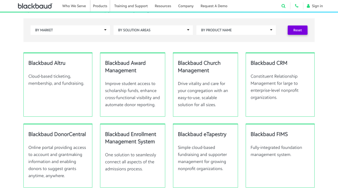Open the Blackbaud Altru card title
338x193 pixels.
tap(47, 63)
